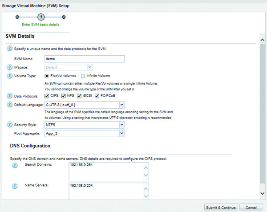Viewport: 267px width, 212px height.
Task: Open the Root Aggregate dropdown
Action: (x=122, y=133)
